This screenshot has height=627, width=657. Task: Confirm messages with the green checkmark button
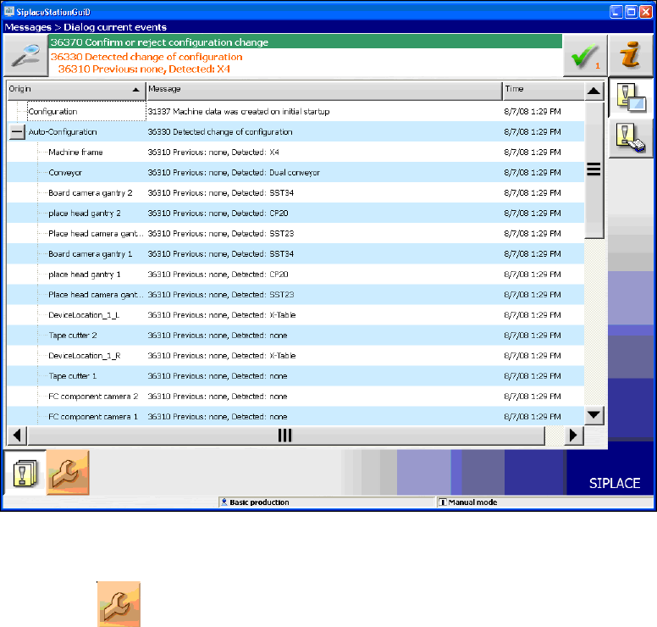click(585, 55)
